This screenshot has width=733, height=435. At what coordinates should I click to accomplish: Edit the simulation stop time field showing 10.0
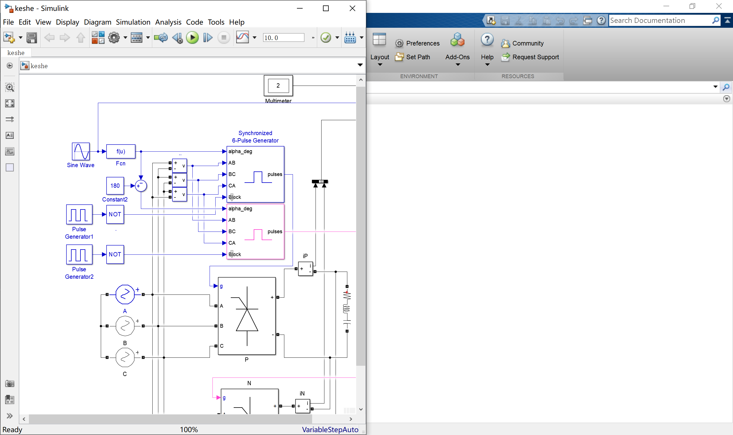click(283, 37)
